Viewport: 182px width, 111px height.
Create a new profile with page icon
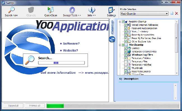(172, 13)
